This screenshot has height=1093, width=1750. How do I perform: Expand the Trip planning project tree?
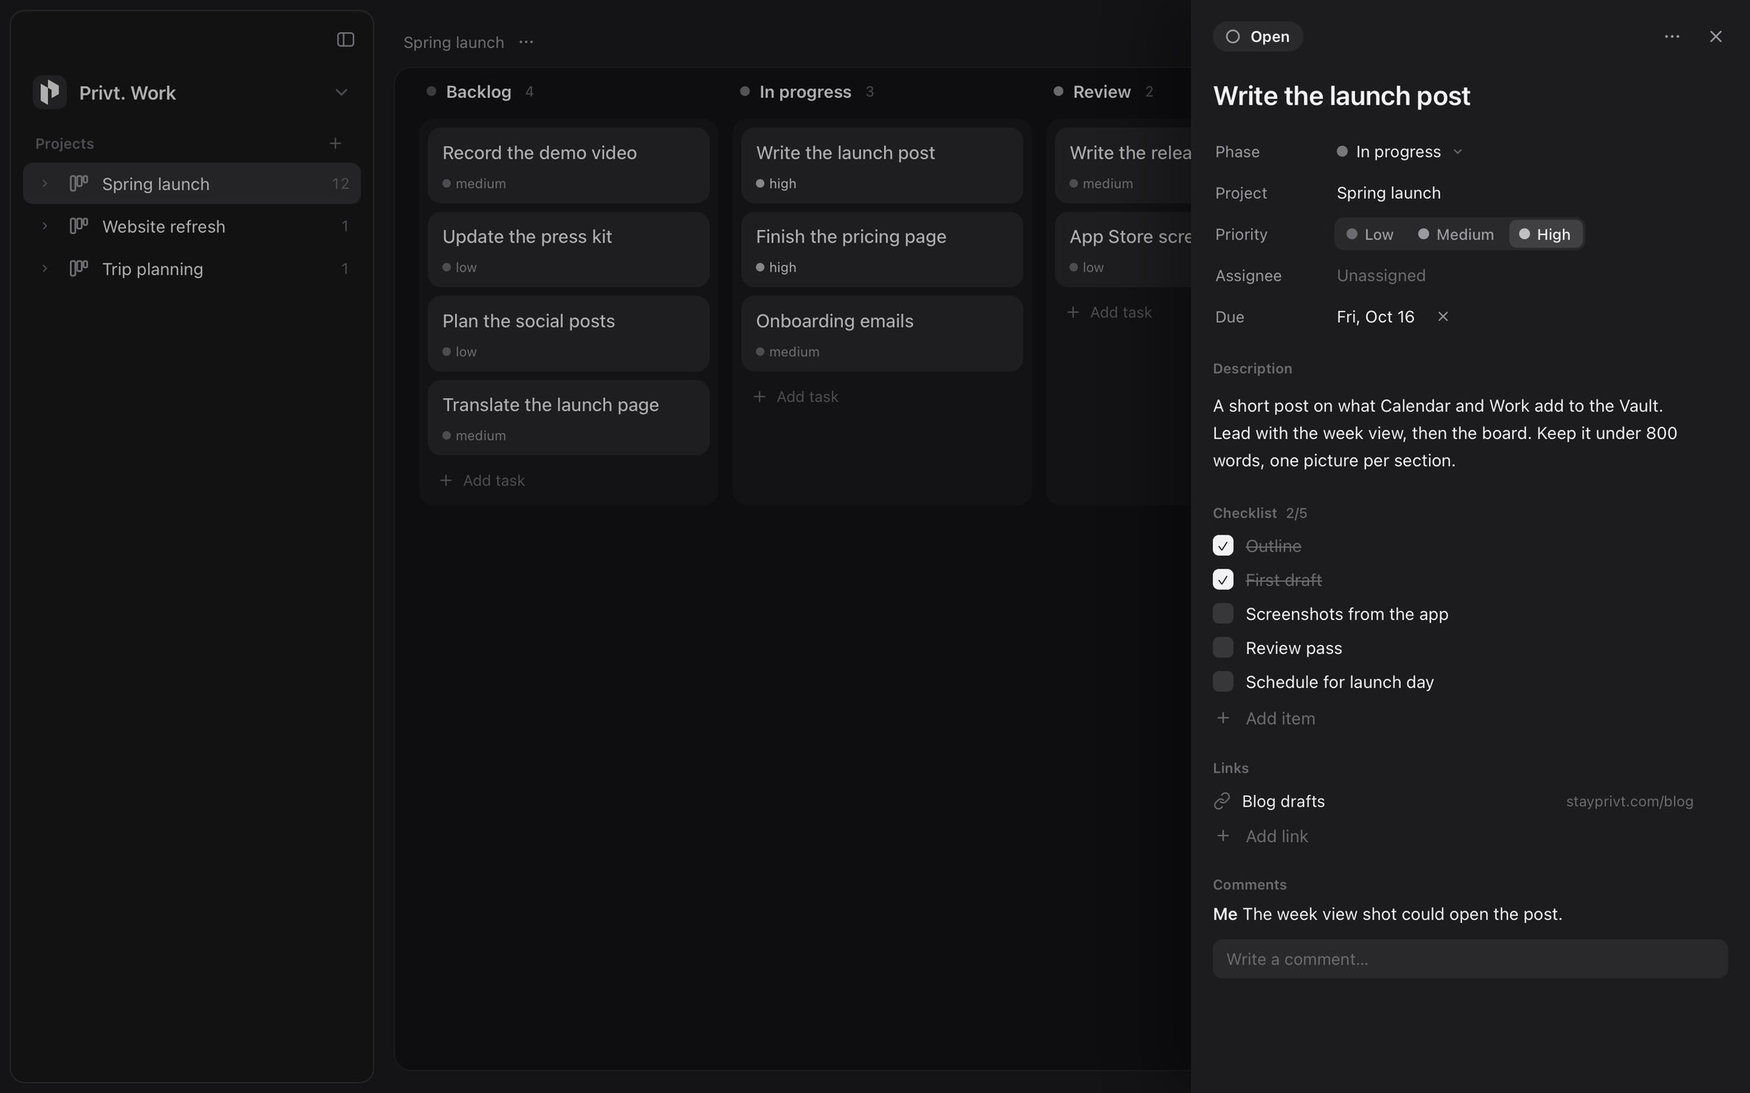tap(45, 269)
